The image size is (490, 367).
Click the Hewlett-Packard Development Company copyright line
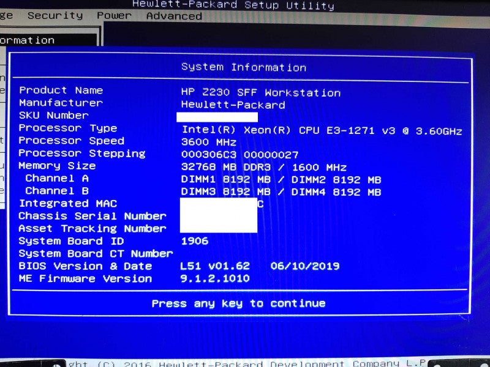(x=247, y=363)
